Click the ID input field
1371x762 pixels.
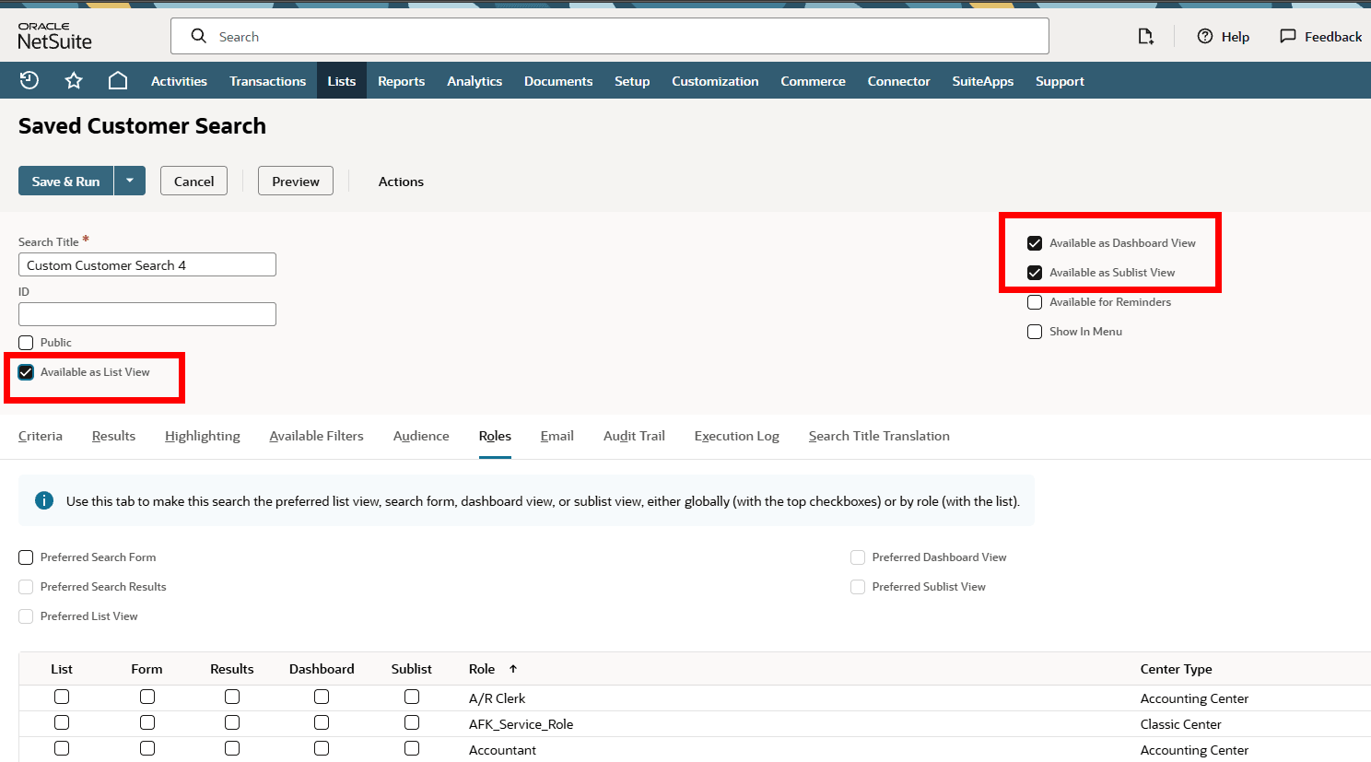point(147,314)
